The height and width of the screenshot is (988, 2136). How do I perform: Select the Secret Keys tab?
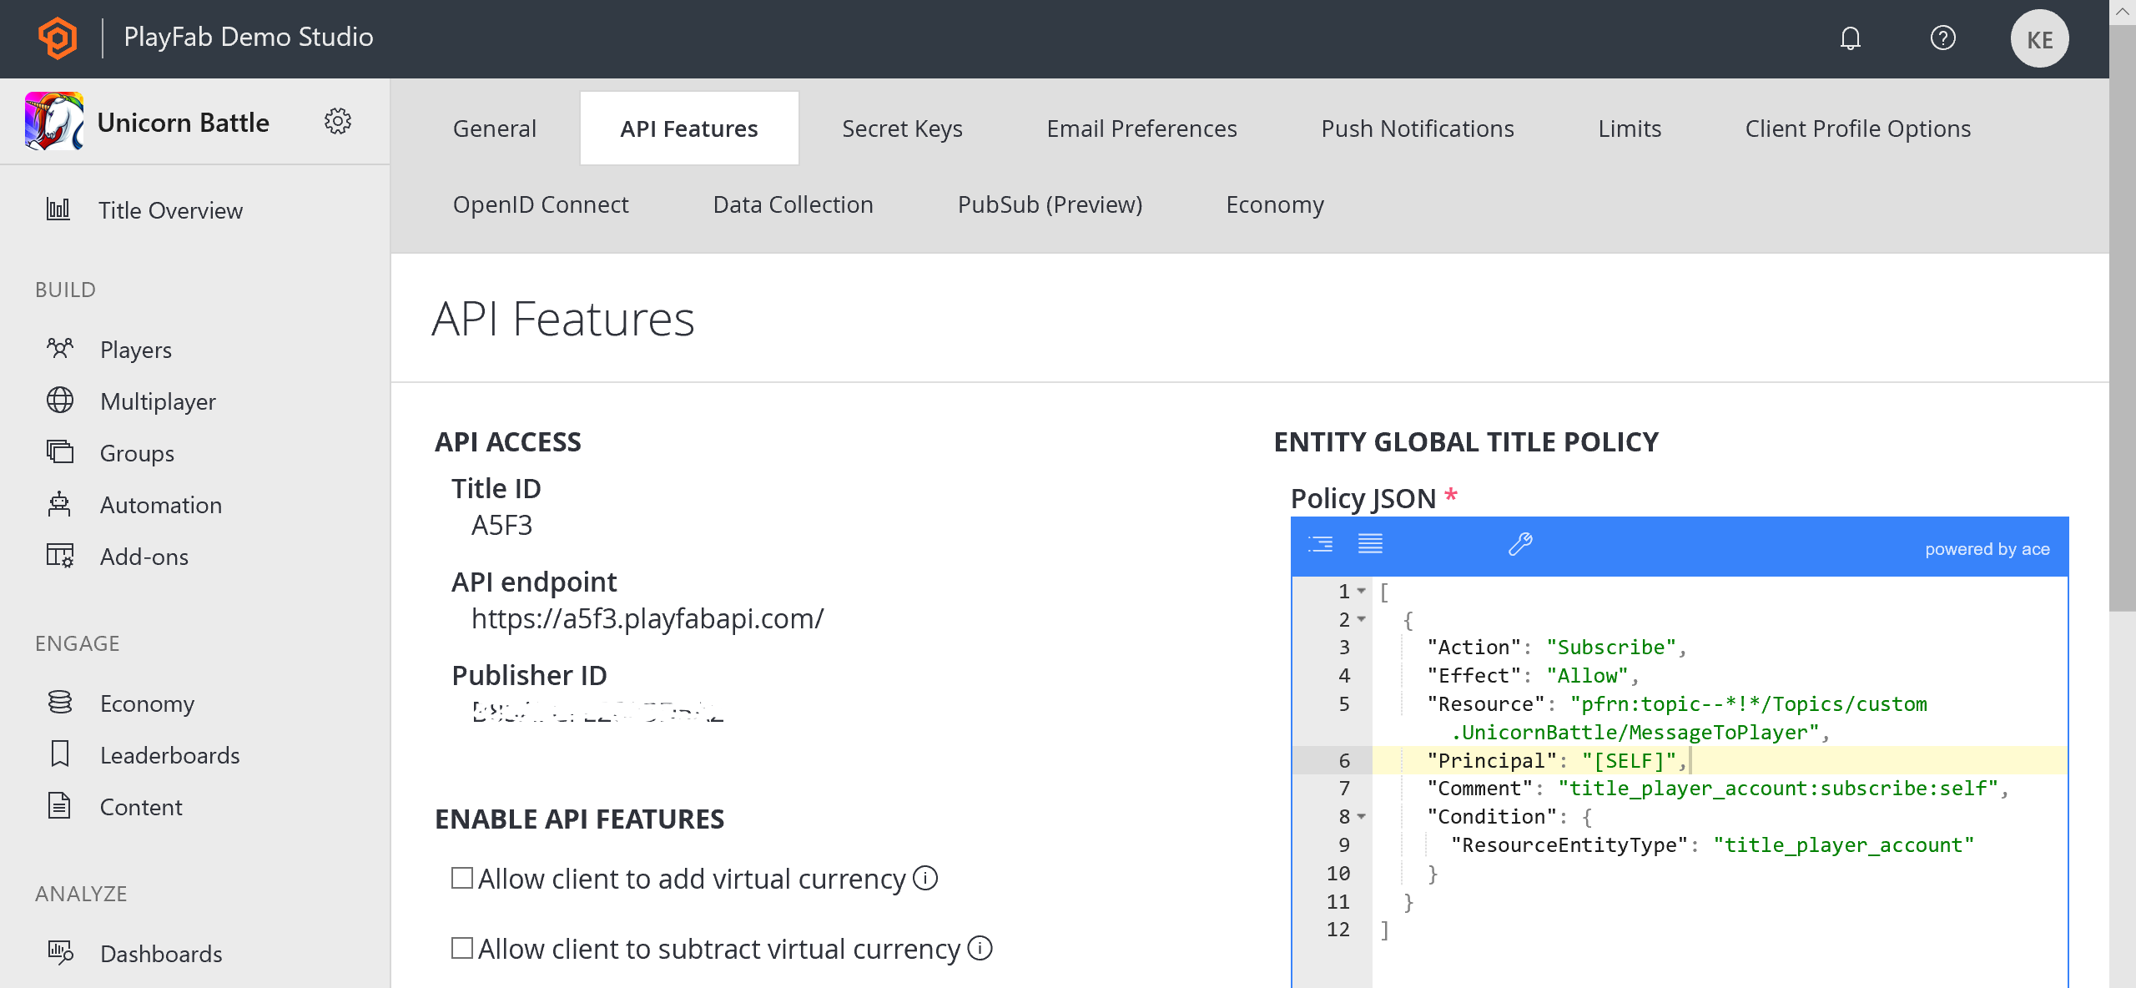(x=902, y=129)
